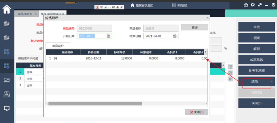
Task: Open the chart report icon in the sidebar
Action: pyautogui.click(x=7, y=80)
